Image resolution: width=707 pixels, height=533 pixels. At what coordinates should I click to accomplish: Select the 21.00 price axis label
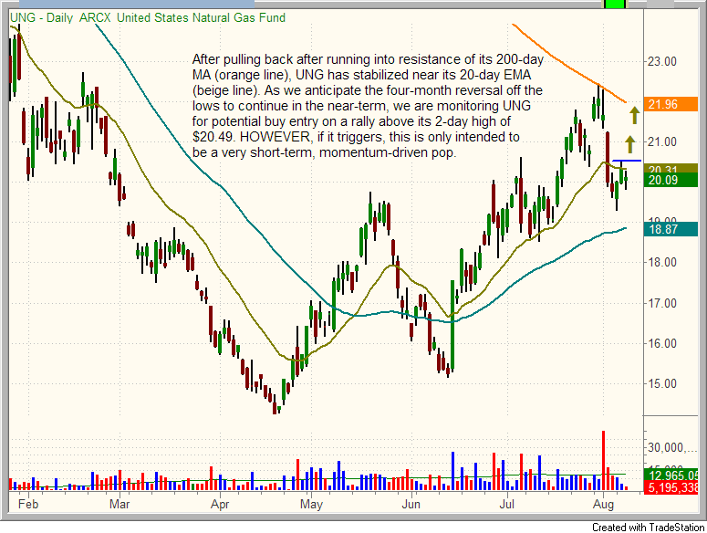click(662, 141)
